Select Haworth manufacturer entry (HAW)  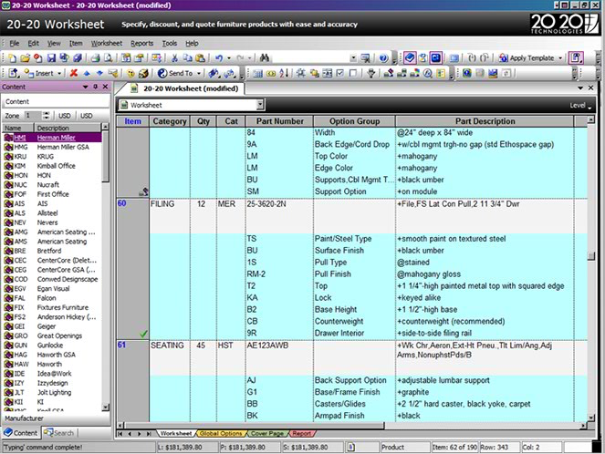tap(53, 364)
